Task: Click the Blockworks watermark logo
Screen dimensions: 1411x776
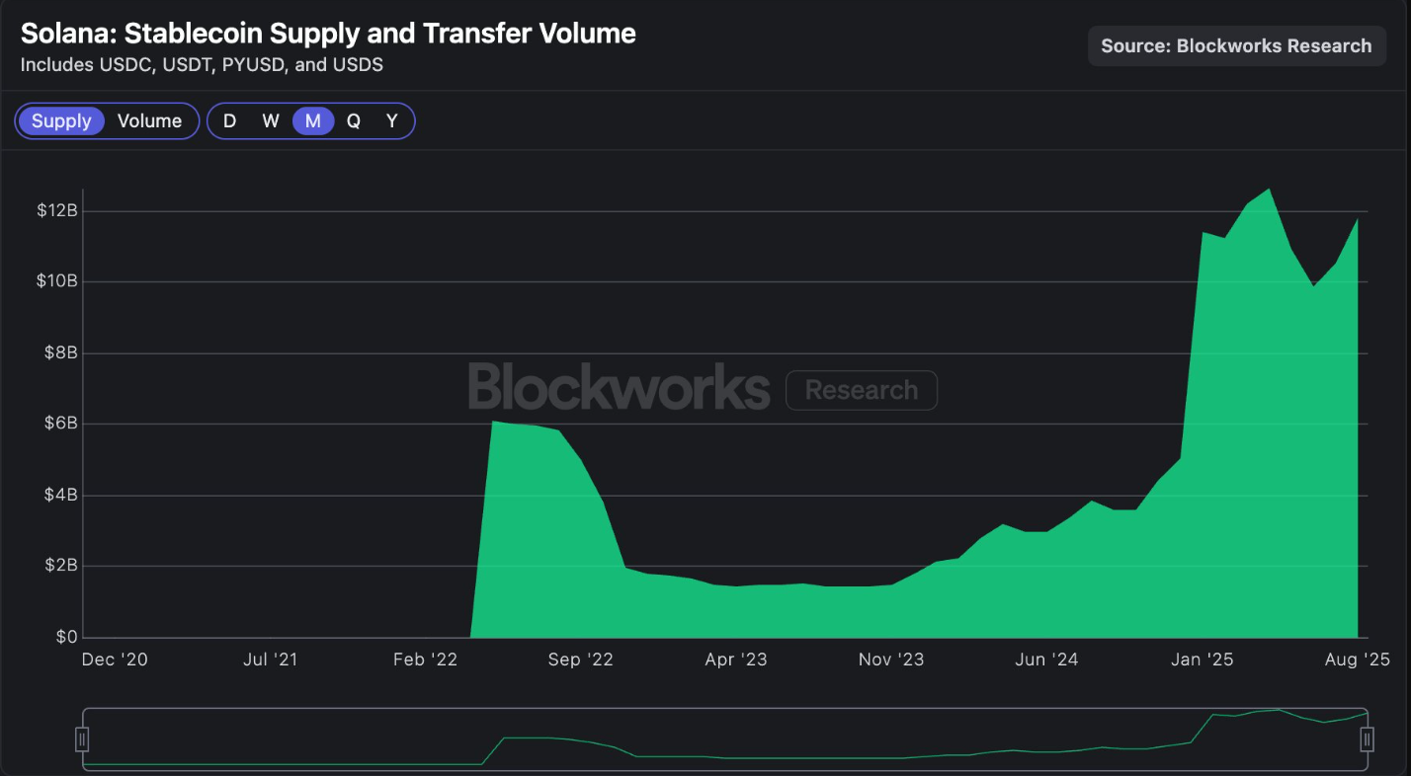Action: (x=619, y=387)
